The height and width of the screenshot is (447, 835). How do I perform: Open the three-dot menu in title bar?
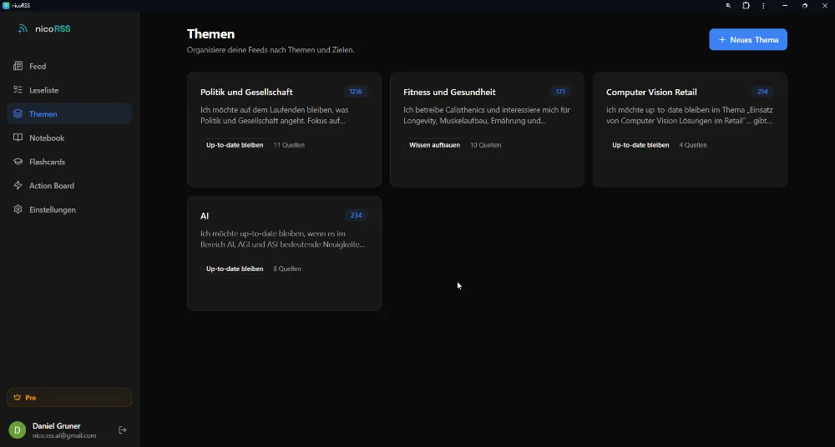[x=764, y=5]
